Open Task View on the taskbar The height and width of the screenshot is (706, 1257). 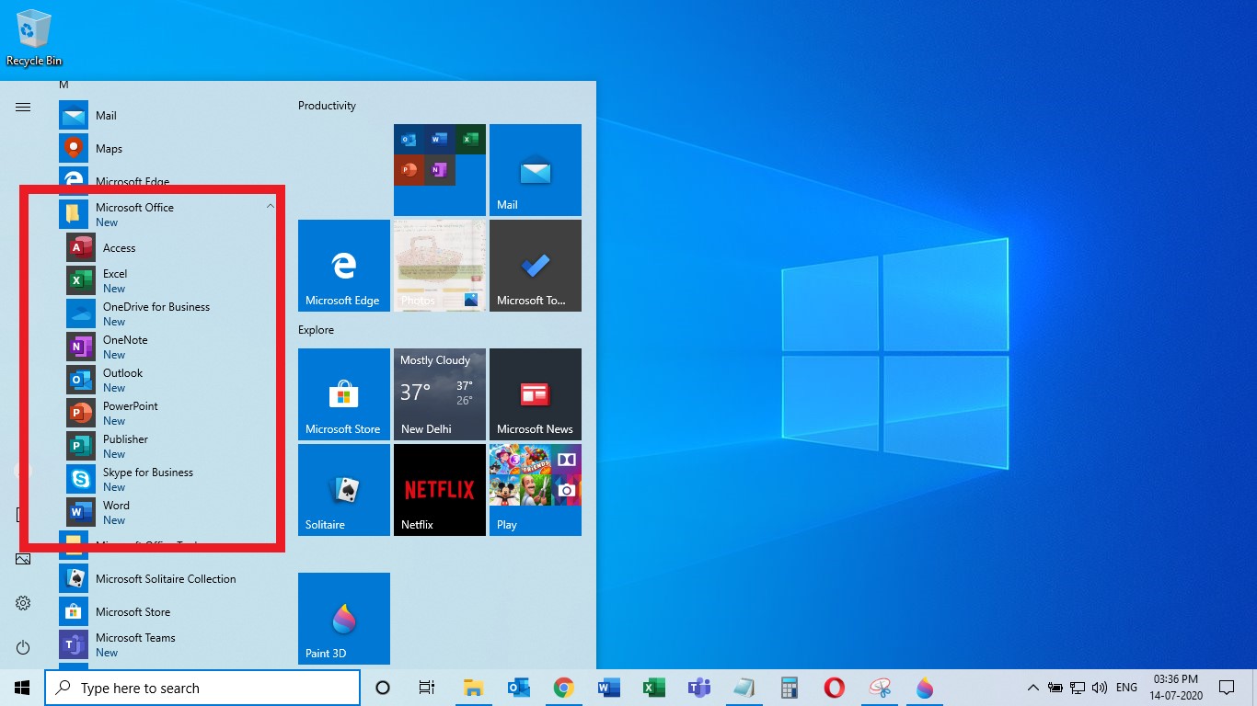[427, 688]
